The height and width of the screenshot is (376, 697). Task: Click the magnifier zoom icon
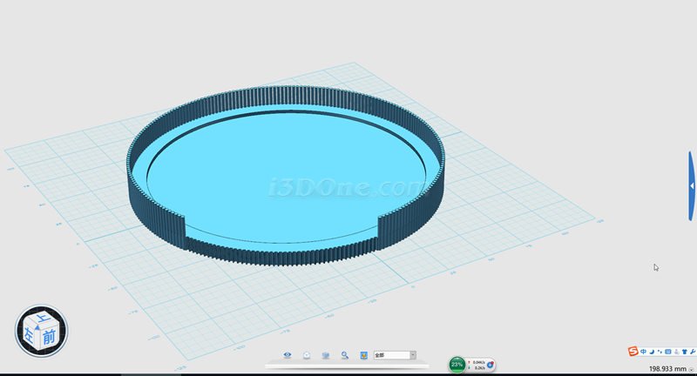345,355
